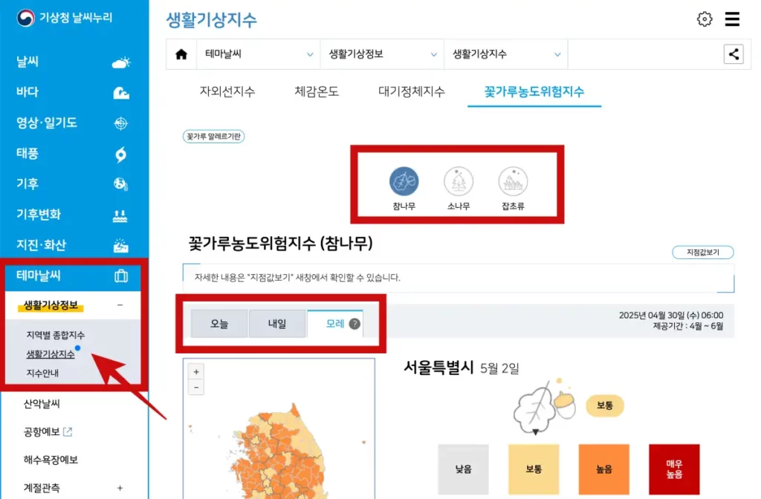This screenshot has height=499, width=761.
Task: Click the 서울특별시 region heading
Action: coord(438,367)
